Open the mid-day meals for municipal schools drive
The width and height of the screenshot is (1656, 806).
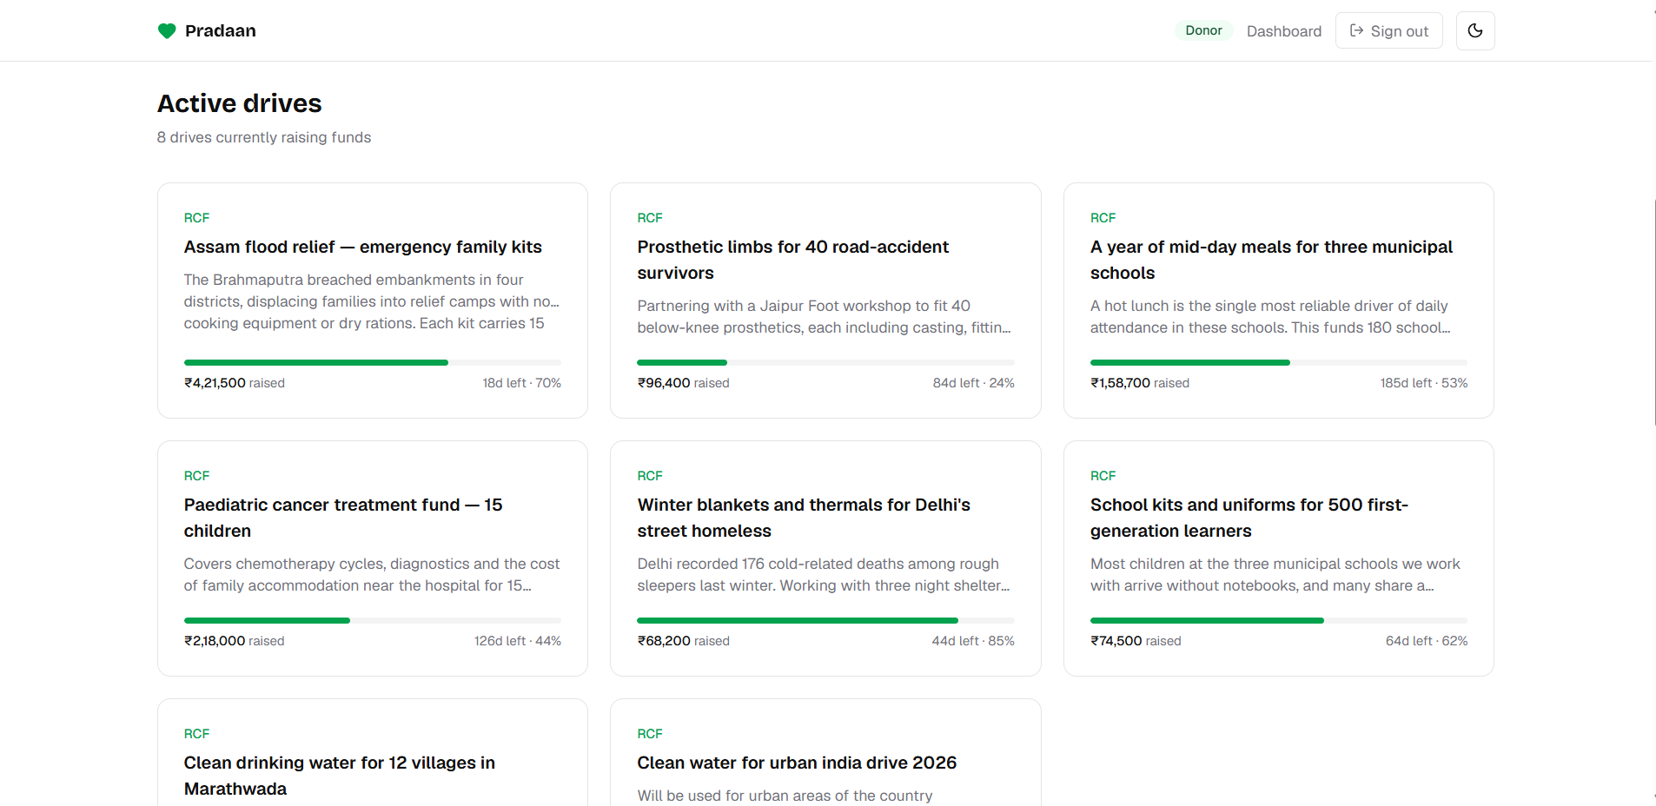pyautogui.click(x=1279, y=301)
